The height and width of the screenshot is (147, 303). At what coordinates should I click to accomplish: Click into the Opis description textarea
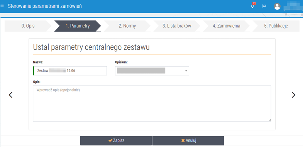click(x=152, y=104)
